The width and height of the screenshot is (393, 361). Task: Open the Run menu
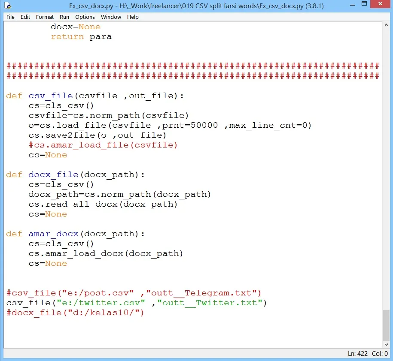click(x=64, y=17)
